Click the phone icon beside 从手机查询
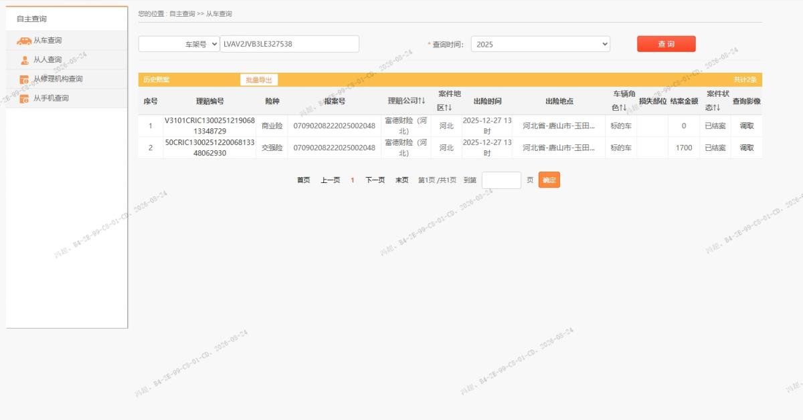 point(25,99)
